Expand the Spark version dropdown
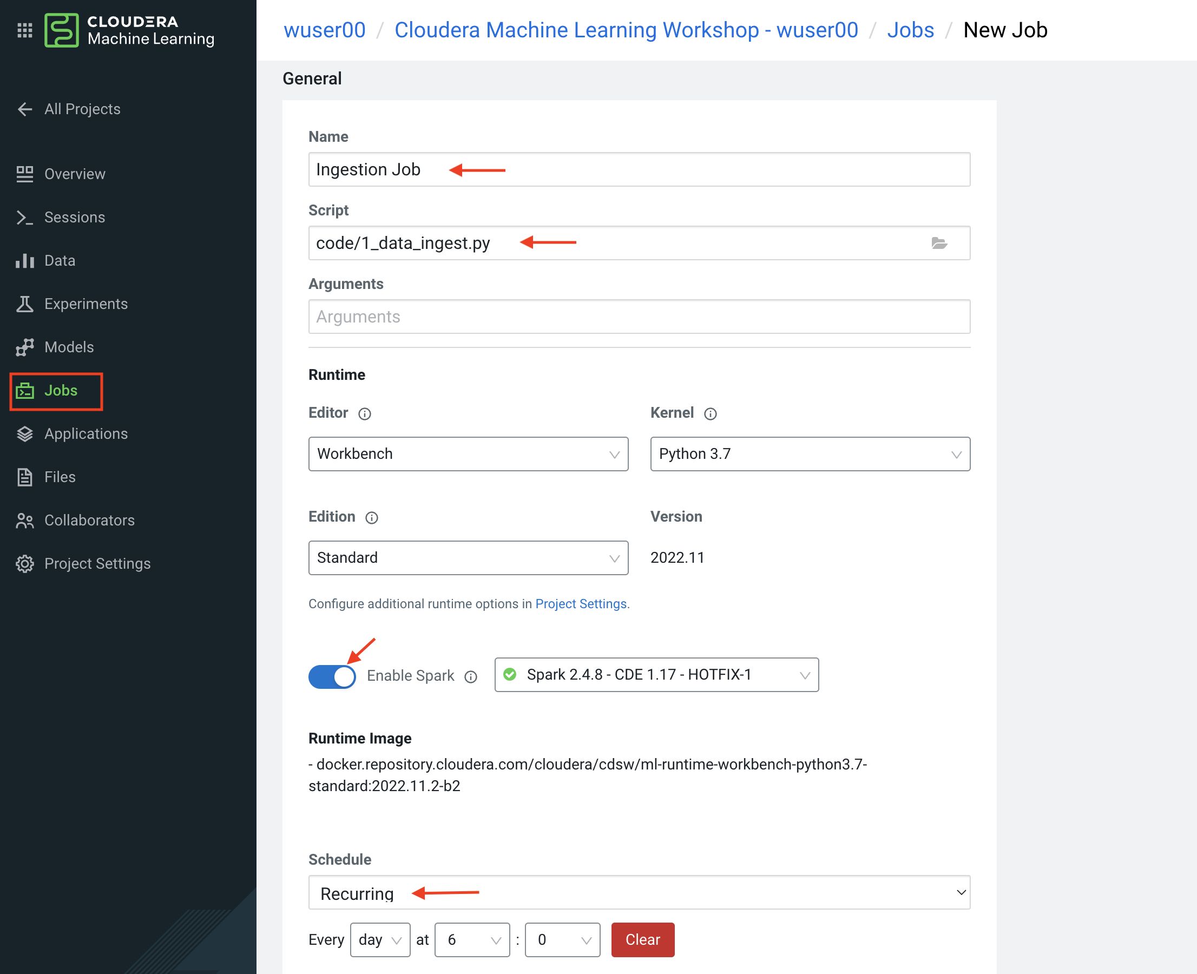Image resolution: width=1197 pixels, height=974 pixels. click(x=656, y=675)
